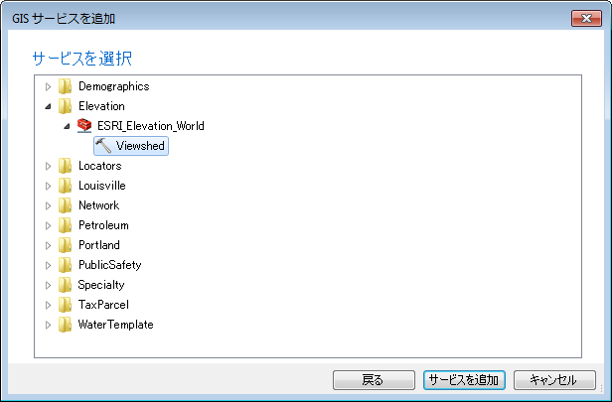Screen dimensions: 612x402
Task: Click the WaterTemplate folder icon
Action: click(66, 325)
